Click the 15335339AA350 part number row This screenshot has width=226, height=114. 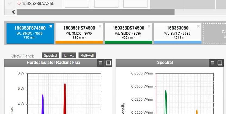(38, 4)
